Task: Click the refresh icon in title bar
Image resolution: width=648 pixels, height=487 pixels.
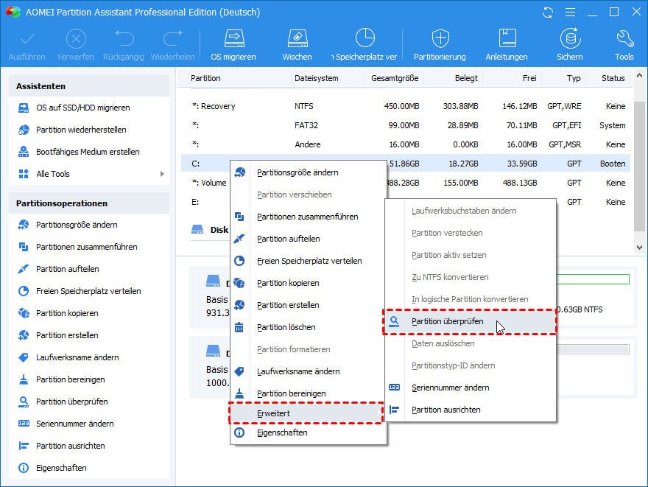Action: pyautogui.click(x=548, y=13)
